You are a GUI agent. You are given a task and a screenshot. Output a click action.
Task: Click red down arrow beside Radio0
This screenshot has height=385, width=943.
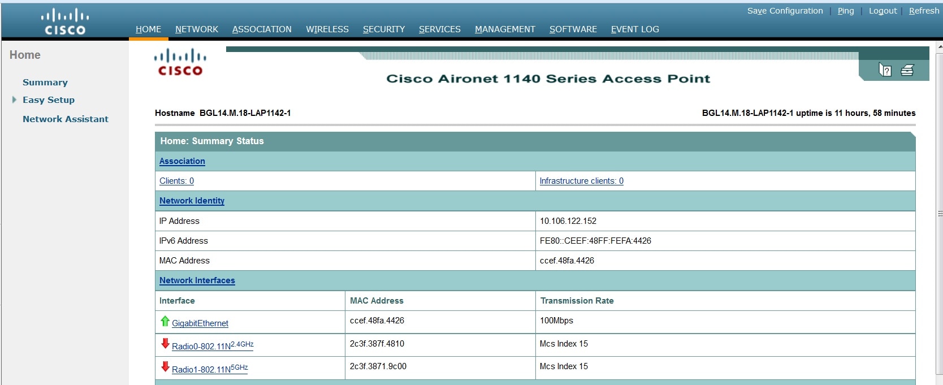coord(165,343)
